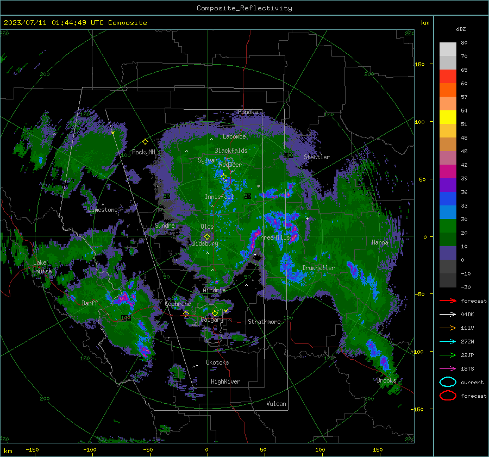Screen dimensions: 489x457
Task: Click the Lake Louise label
Action: tap(42, 267)
